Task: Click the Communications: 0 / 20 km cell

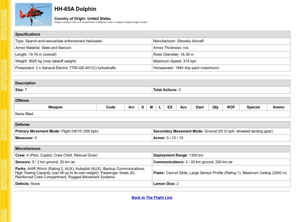Action: (221, 162)
